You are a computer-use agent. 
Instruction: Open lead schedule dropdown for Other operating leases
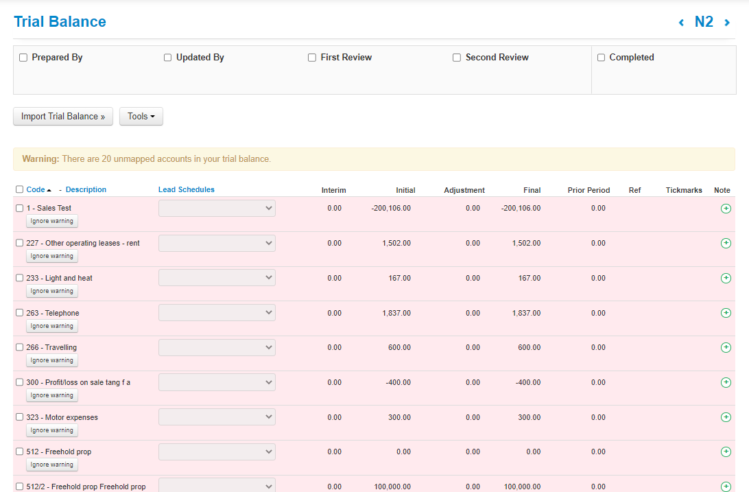tap(217, 243)
